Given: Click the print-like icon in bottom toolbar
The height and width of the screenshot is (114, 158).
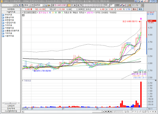Looking at the screenshot, I should (x=145, y=112).
